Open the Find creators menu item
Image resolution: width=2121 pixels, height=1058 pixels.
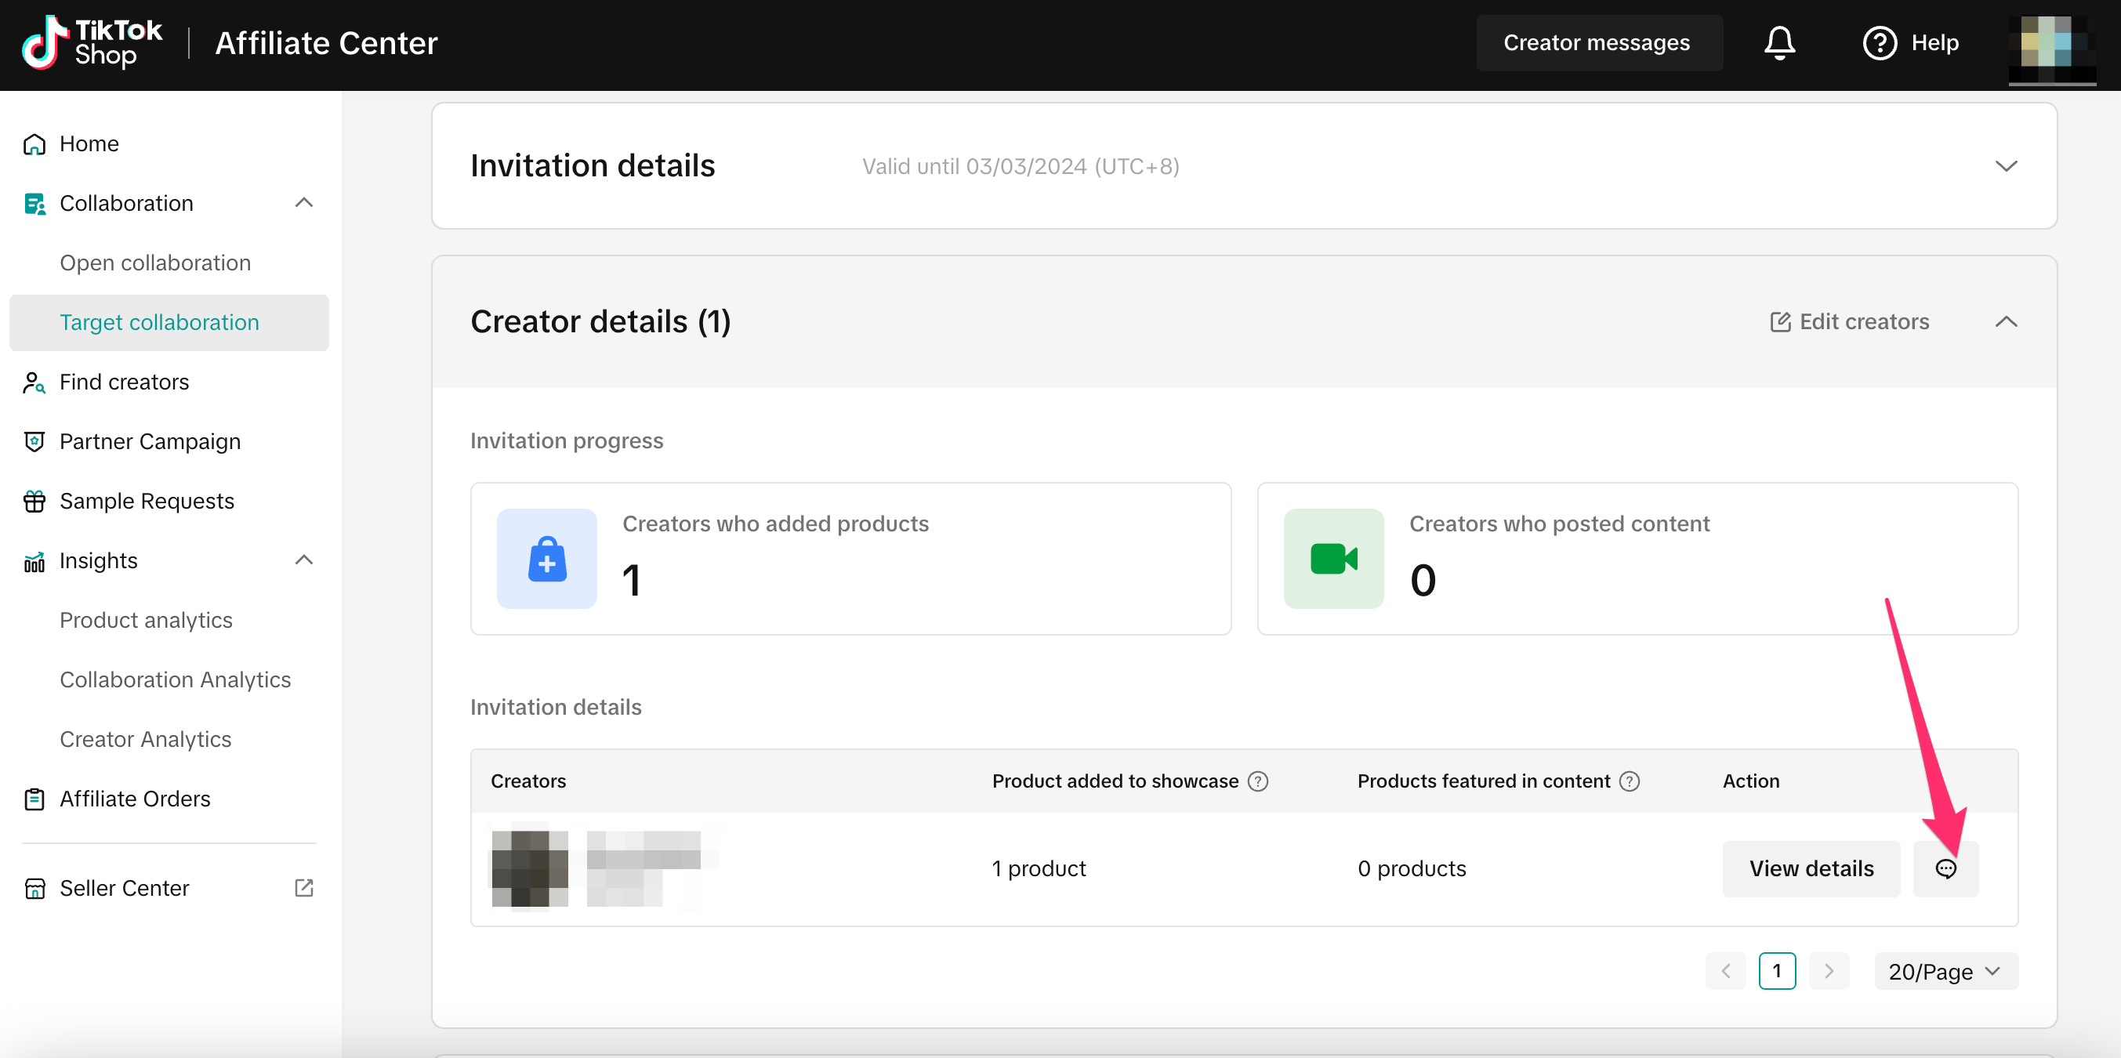(125, 382)
